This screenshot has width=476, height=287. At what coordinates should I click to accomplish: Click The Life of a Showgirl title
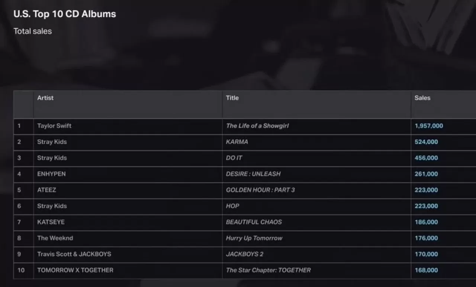coord(257,126)
